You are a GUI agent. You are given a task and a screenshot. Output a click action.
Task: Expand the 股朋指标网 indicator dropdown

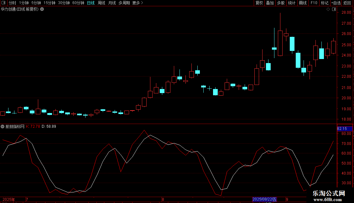[x=3, y=126]
